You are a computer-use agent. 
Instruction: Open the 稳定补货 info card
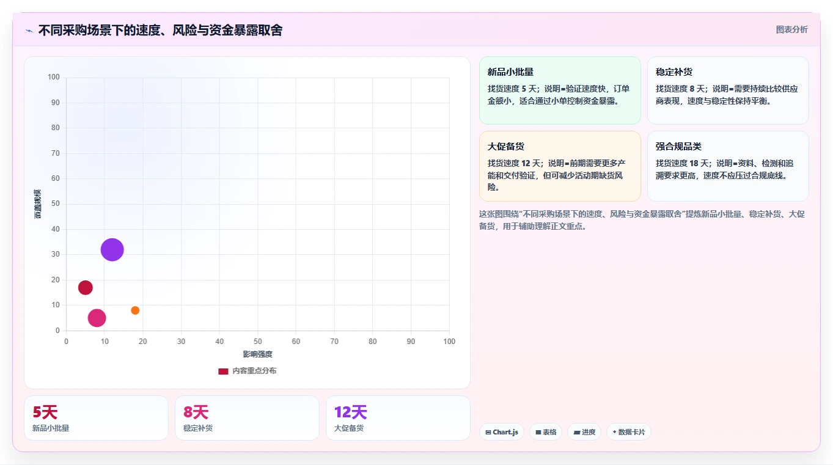pos(728,90)
